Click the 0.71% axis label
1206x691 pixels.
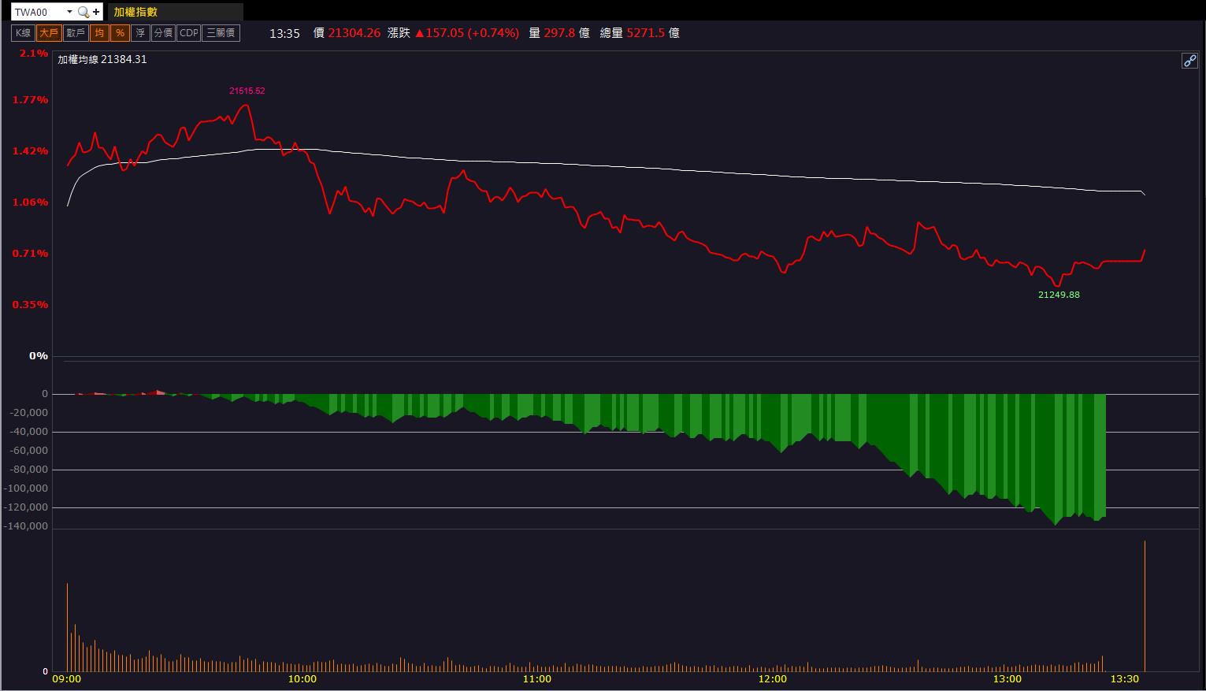pyautogui.click(x=31, y=254)
